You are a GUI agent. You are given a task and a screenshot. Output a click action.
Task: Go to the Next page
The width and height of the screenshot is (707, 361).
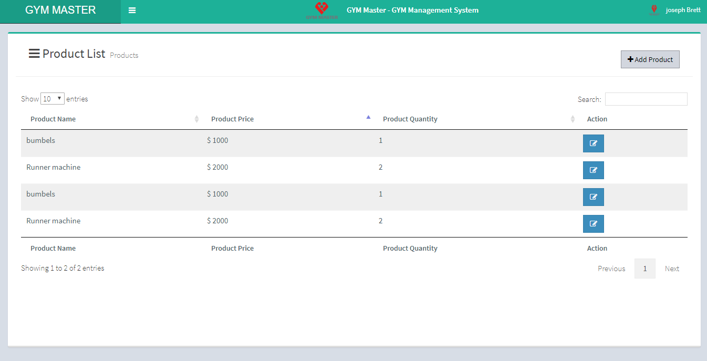pyautogui.click(x=672, y=269)
